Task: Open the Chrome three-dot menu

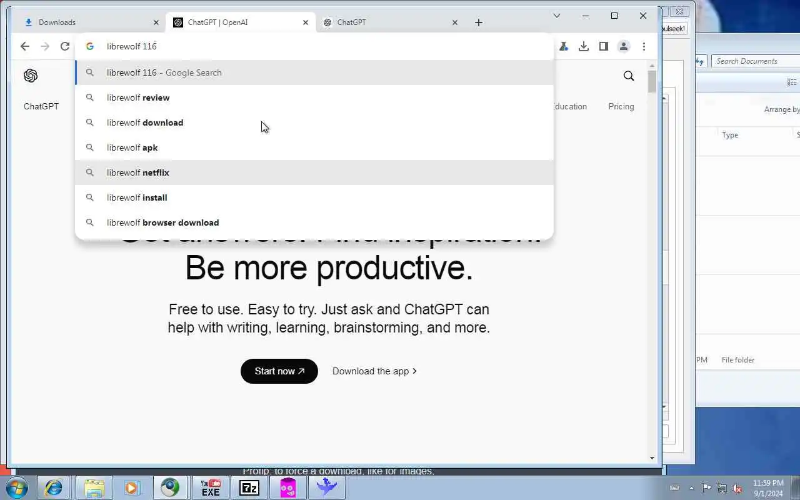Action: (644, 46)
